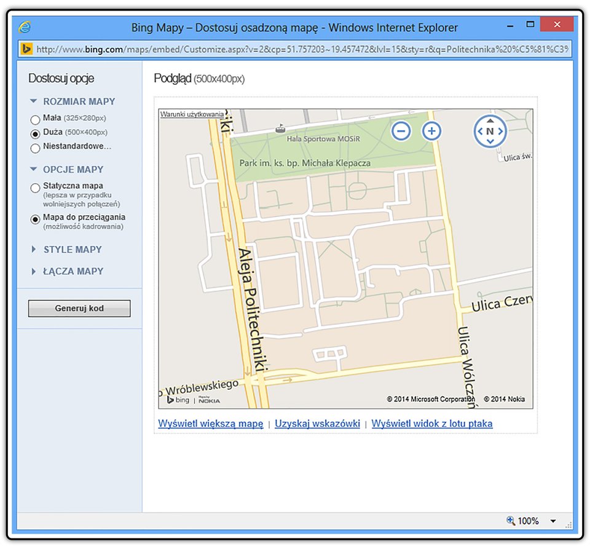The image size is (590, 549).
Task: Open the Wyświetl większą mapę link
Action: click(211, 424)
